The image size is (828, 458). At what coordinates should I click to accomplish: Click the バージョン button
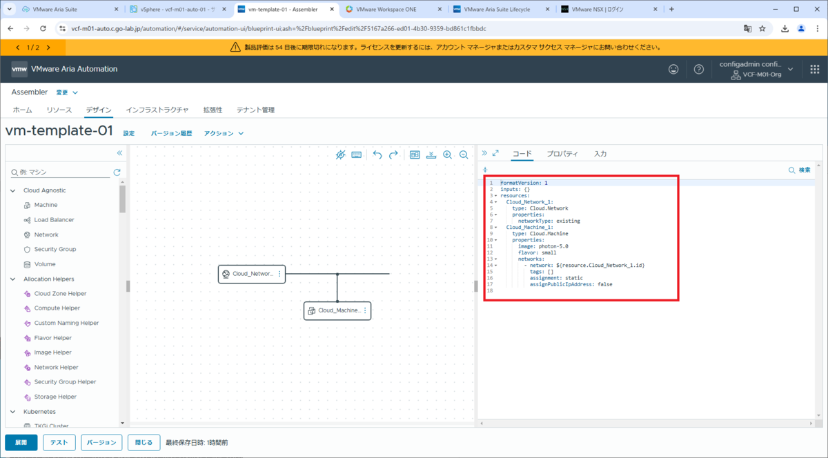pos(101,443)
